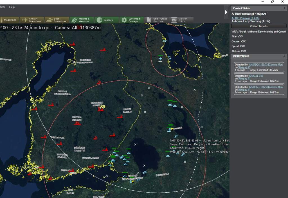Click Stingray #1 link in first detection
This screenshot has height=198, width=288.
tap(244, 67)
